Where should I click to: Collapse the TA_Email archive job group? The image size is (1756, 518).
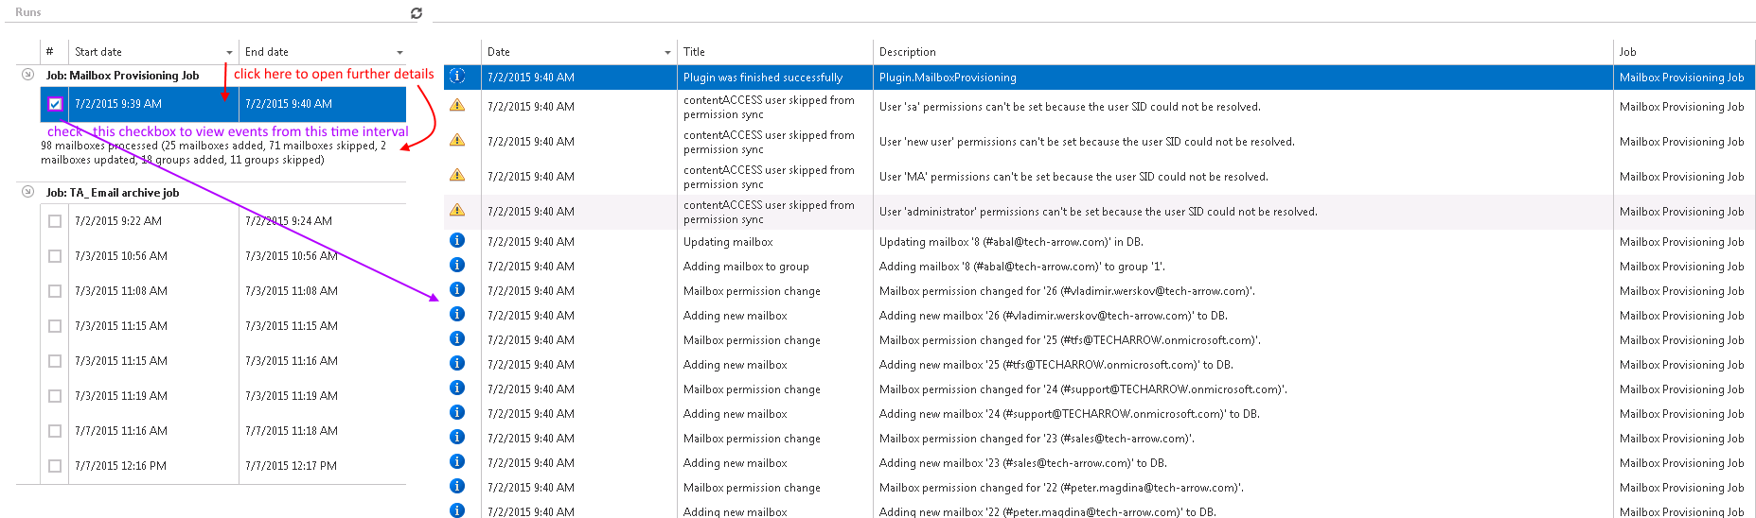(x=27, y=192)
